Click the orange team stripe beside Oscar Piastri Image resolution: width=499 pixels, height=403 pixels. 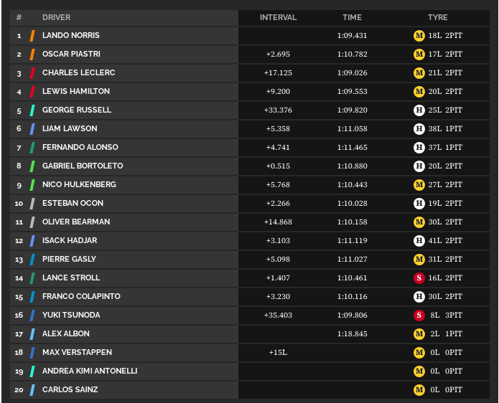[x=32, y=54]
